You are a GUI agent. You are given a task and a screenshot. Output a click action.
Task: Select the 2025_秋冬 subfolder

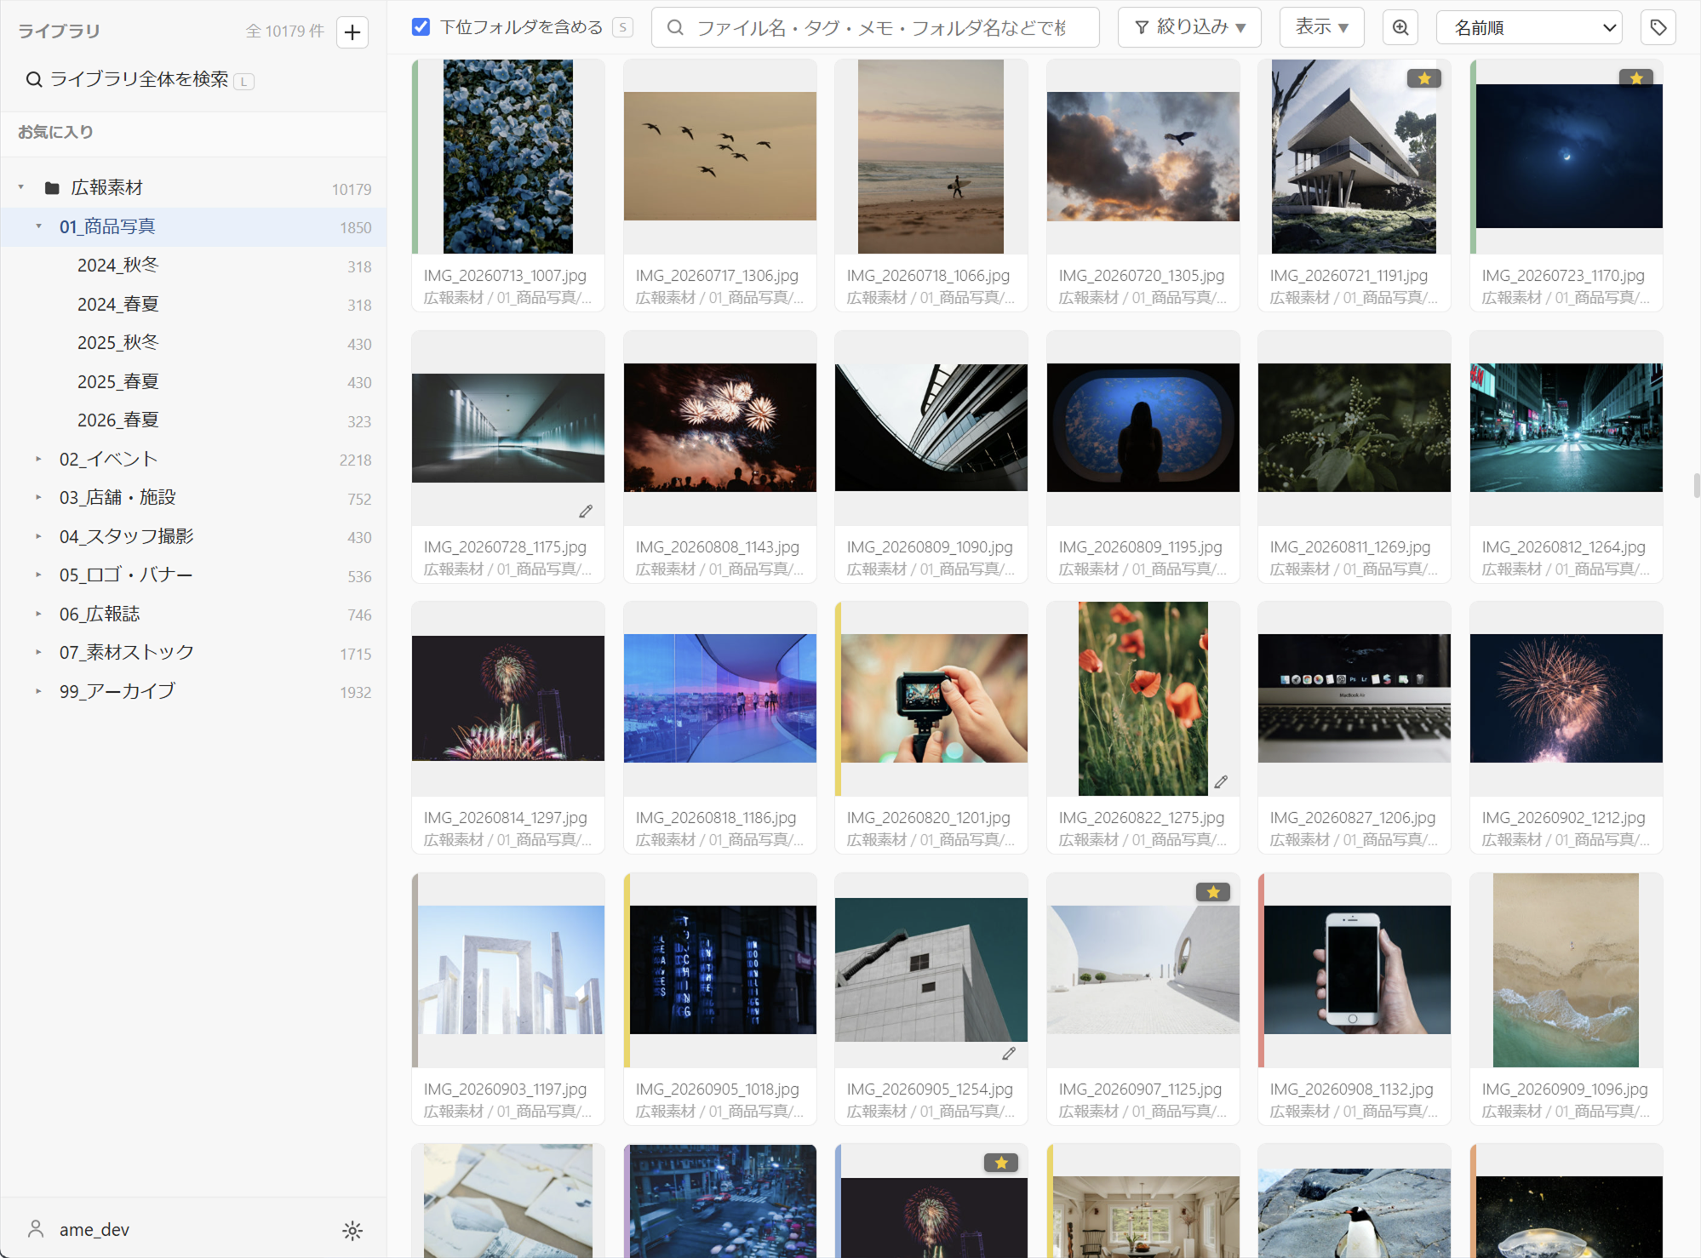tap(193, 343)
